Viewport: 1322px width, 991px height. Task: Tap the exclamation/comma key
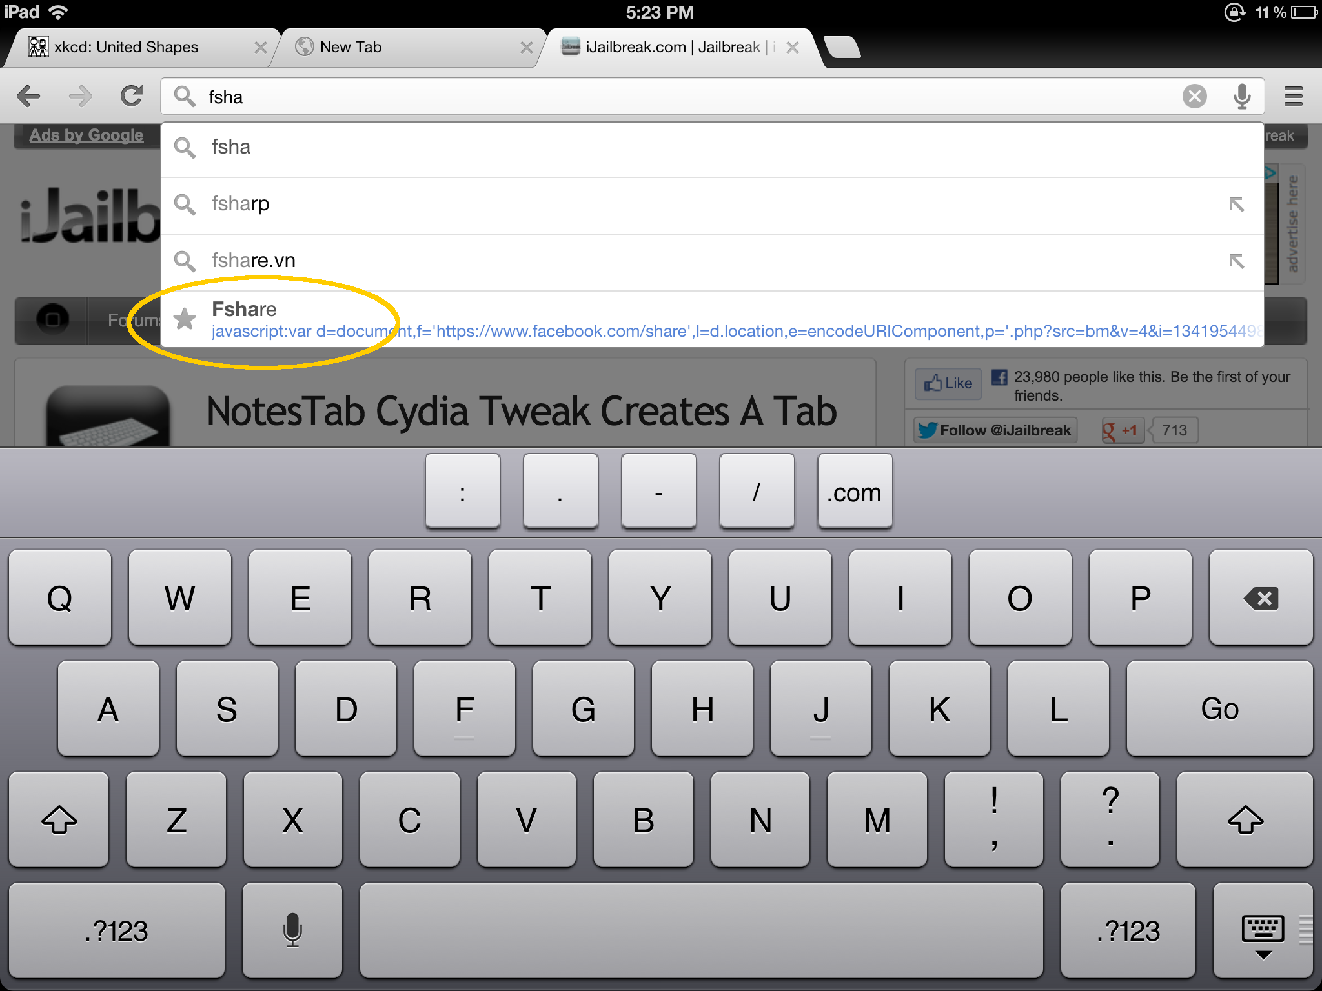[994, 819]
